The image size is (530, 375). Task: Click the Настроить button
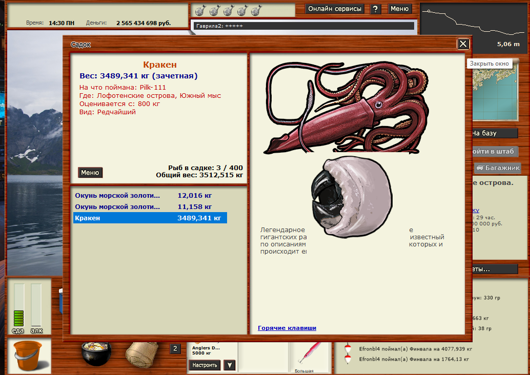[205, 365]
